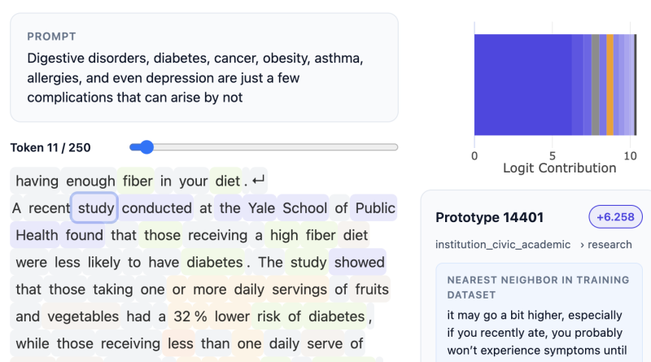The height and width of the screenshot is (362, 651).
Task: Select the "Yale" token
Action: point(261,208)
